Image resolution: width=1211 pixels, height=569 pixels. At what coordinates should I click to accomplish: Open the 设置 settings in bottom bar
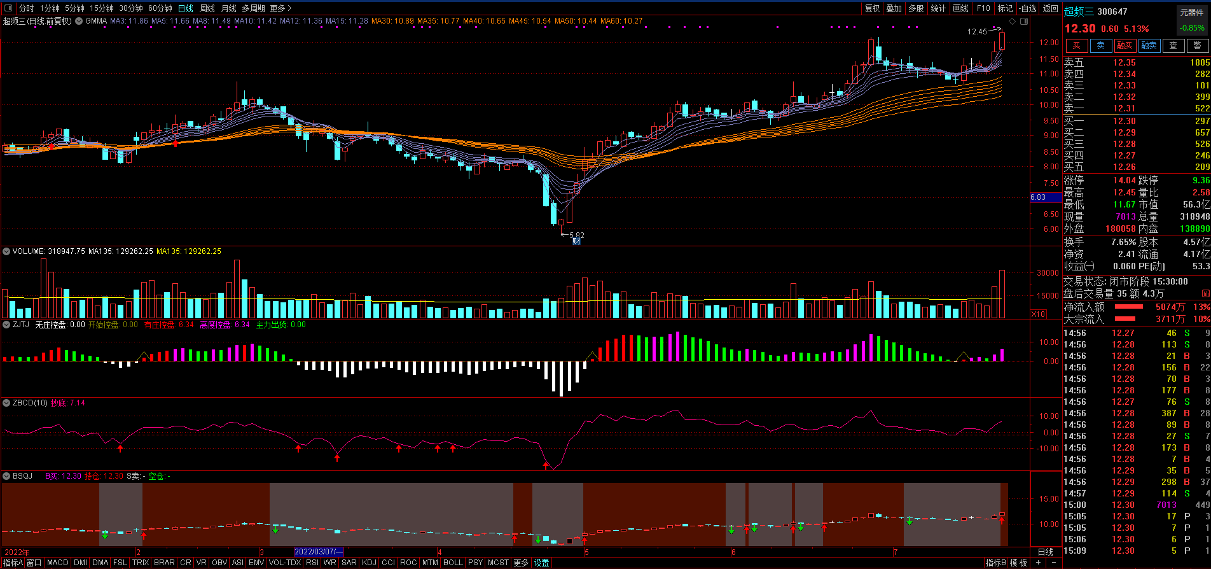(x=541, y=563)
